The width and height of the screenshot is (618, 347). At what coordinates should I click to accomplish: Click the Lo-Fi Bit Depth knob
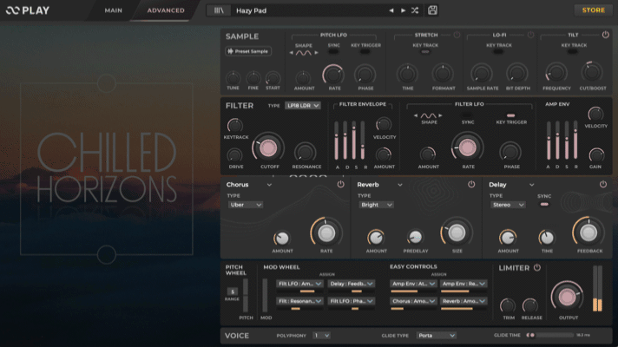[x=516, y=73]
